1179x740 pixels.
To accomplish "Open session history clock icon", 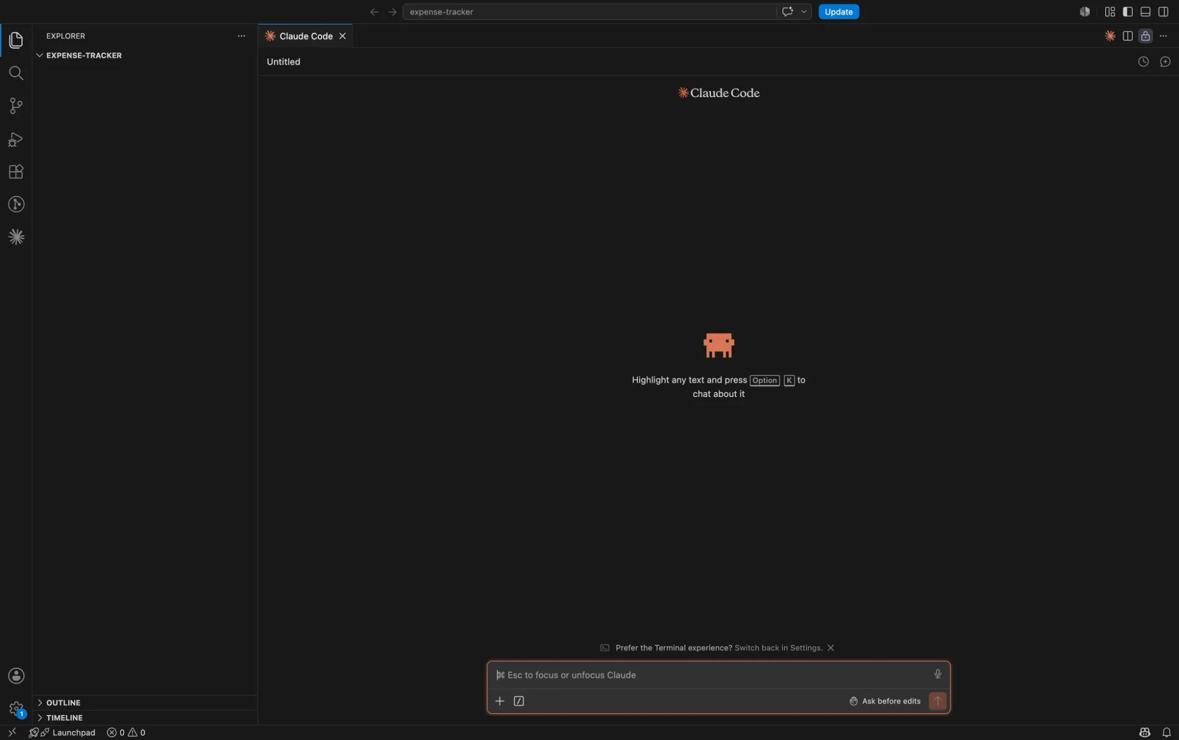I will [1143, 61].
